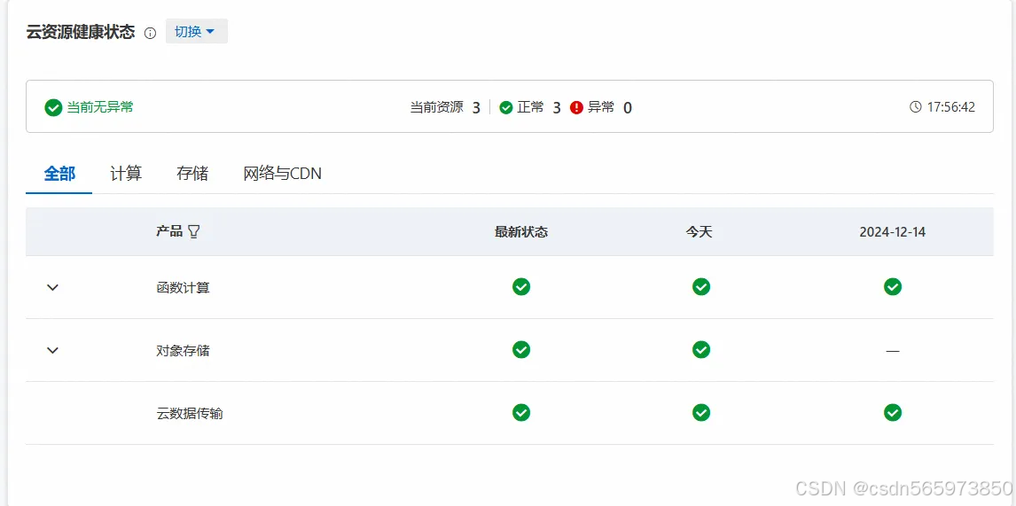This screenshot has height=506, width=1016.
Task: Click the 产品 column header text
Action: coord(169,231)
